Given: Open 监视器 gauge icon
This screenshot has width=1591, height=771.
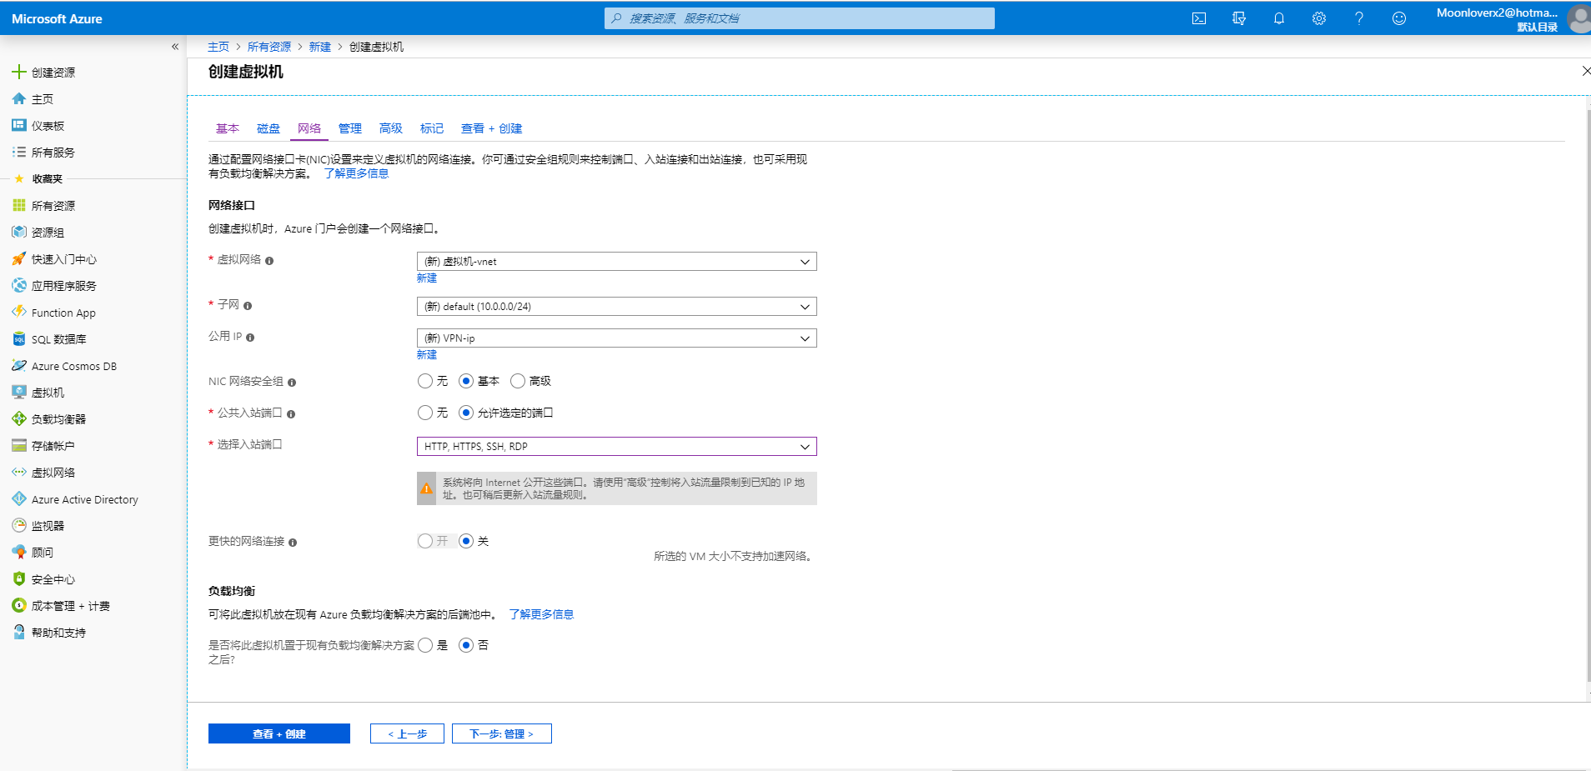Looking at the screenshot, I should click(19, 526).
